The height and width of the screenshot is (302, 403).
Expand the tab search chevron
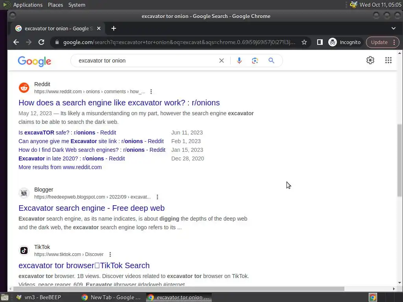(x=393, y=28)
